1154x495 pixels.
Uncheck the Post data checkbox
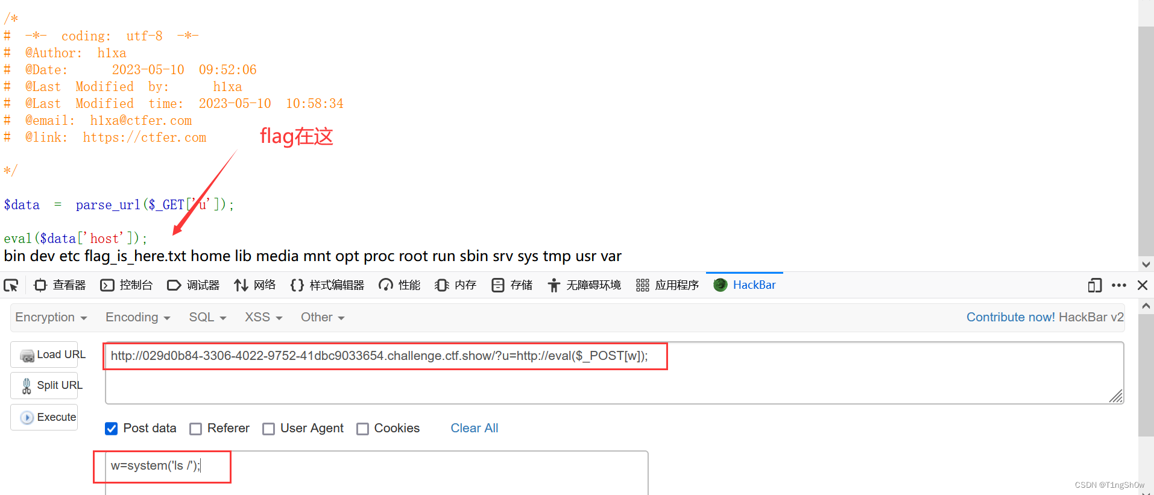(x=112, y=429)
